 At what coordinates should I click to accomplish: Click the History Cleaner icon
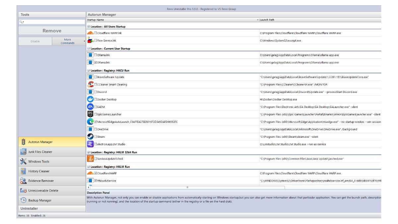(x=23, y=171)
